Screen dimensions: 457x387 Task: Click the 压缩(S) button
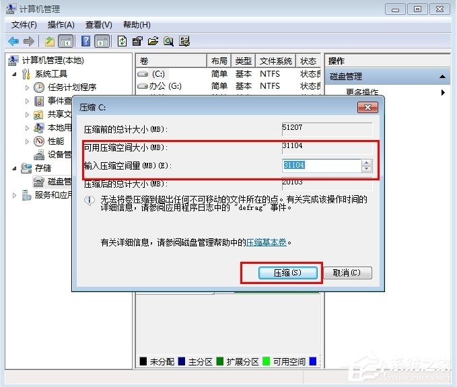287,273
